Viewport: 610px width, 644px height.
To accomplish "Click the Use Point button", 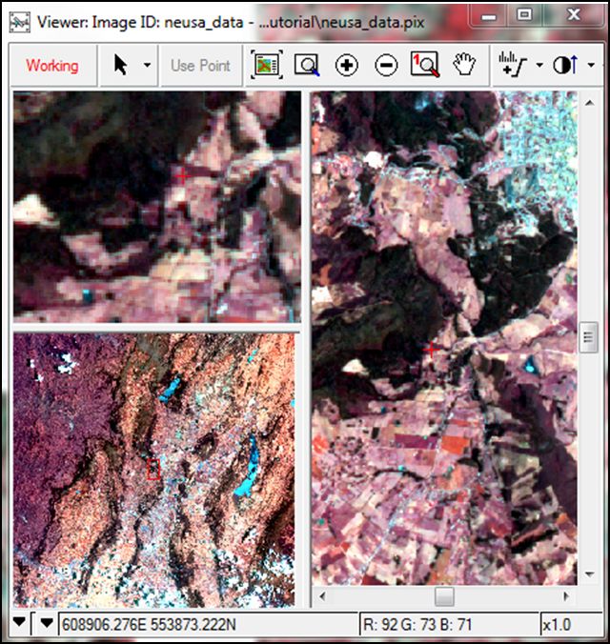I will (x=200, y=66).
